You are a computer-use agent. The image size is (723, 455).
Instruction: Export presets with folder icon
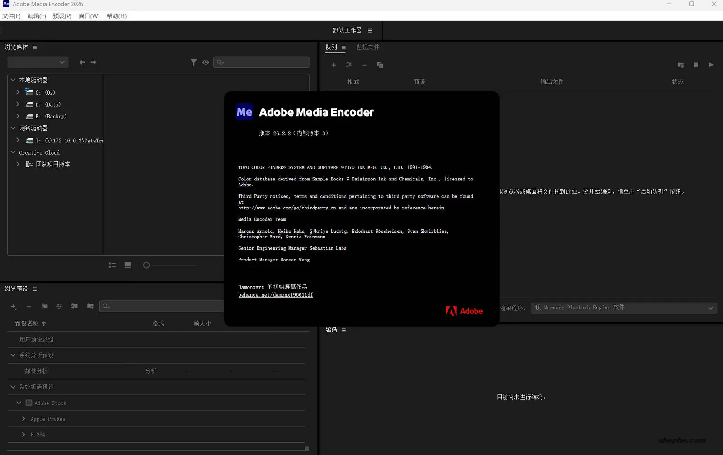click(90, 307)
